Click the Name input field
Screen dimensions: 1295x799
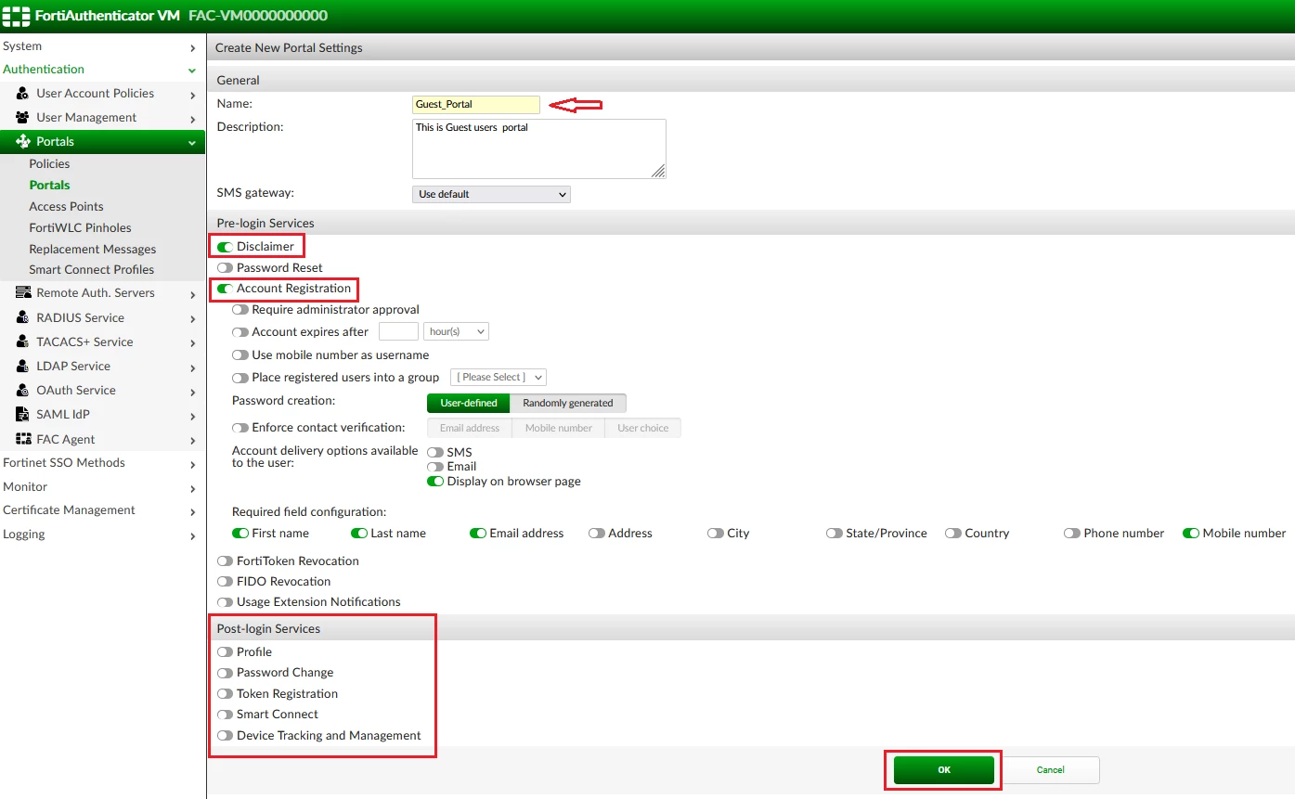click(x=476, y=105)
